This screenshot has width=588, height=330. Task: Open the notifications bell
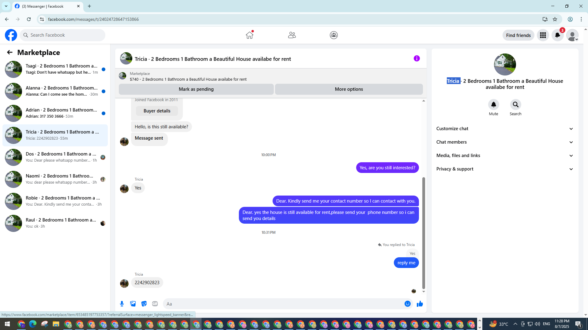pyautogui.click(x=557, y=35)
